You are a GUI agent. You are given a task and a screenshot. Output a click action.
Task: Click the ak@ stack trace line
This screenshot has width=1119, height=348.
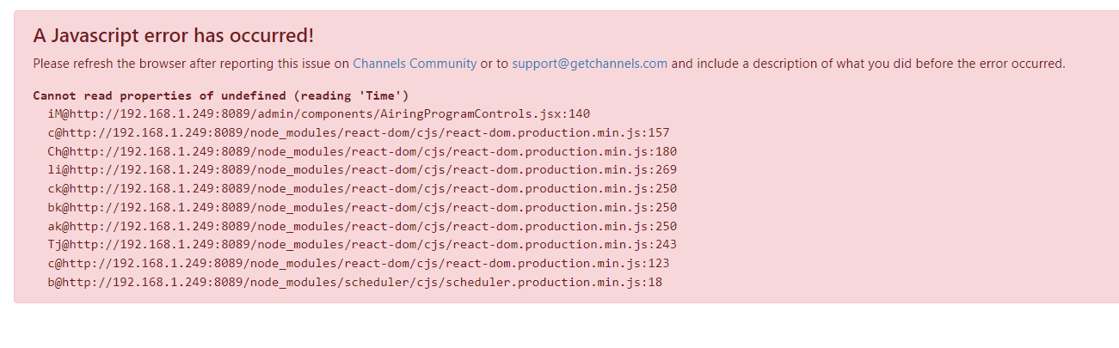coord(362,227)
